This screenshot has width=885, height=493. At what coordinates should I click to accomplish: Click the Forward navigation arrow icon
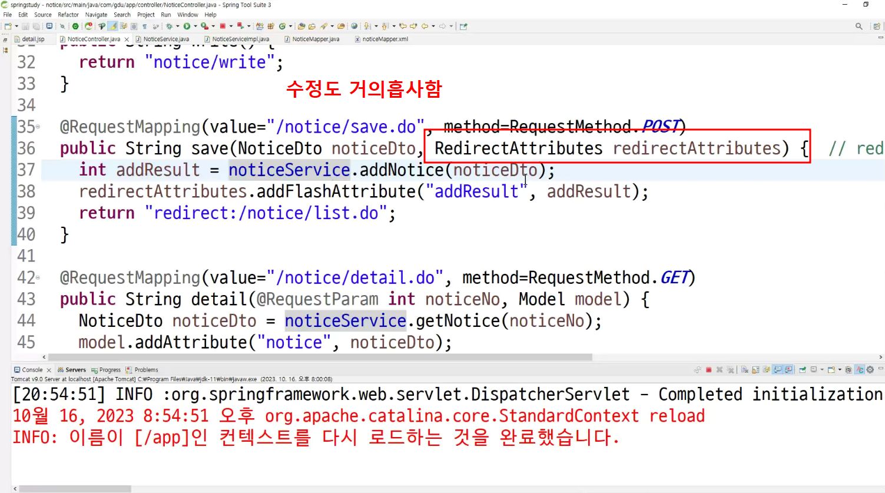coord(443,27)
